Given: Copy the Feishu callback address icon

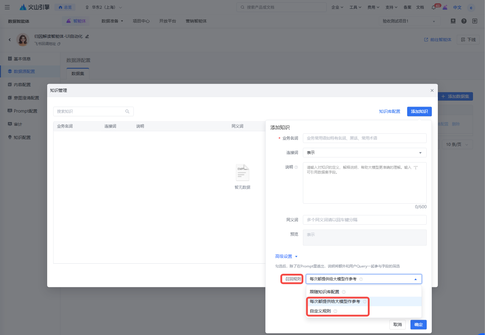Looking at the screenshot, I should [59, 44].
